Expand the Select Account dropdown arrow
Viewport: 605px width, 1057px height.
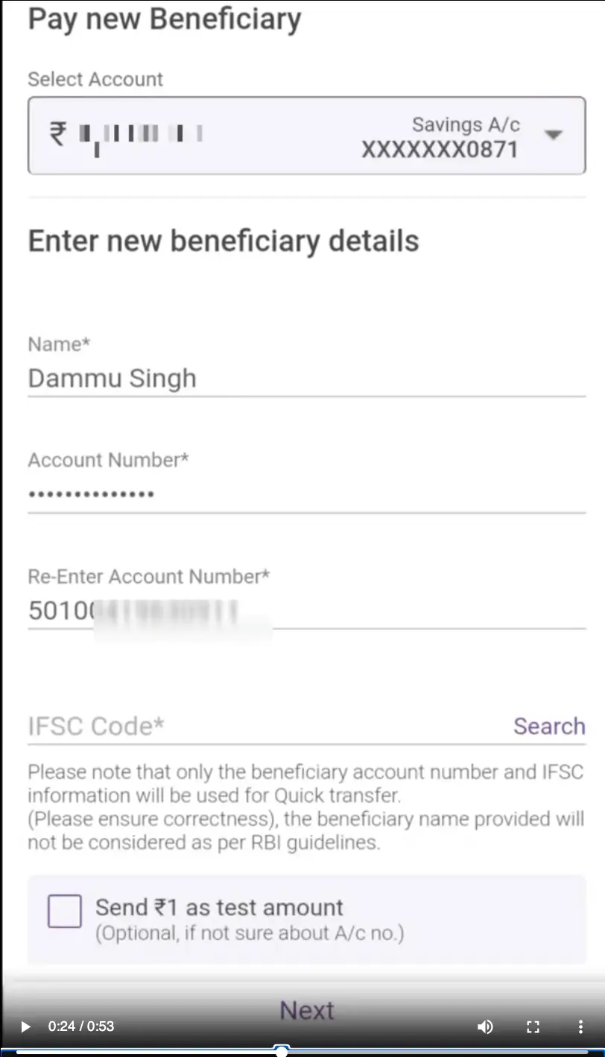click(553, 135)
